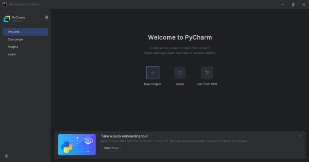This screenshot has height=162, width=309.
Task: Select the Projects tab
Action: click(25, 32)
